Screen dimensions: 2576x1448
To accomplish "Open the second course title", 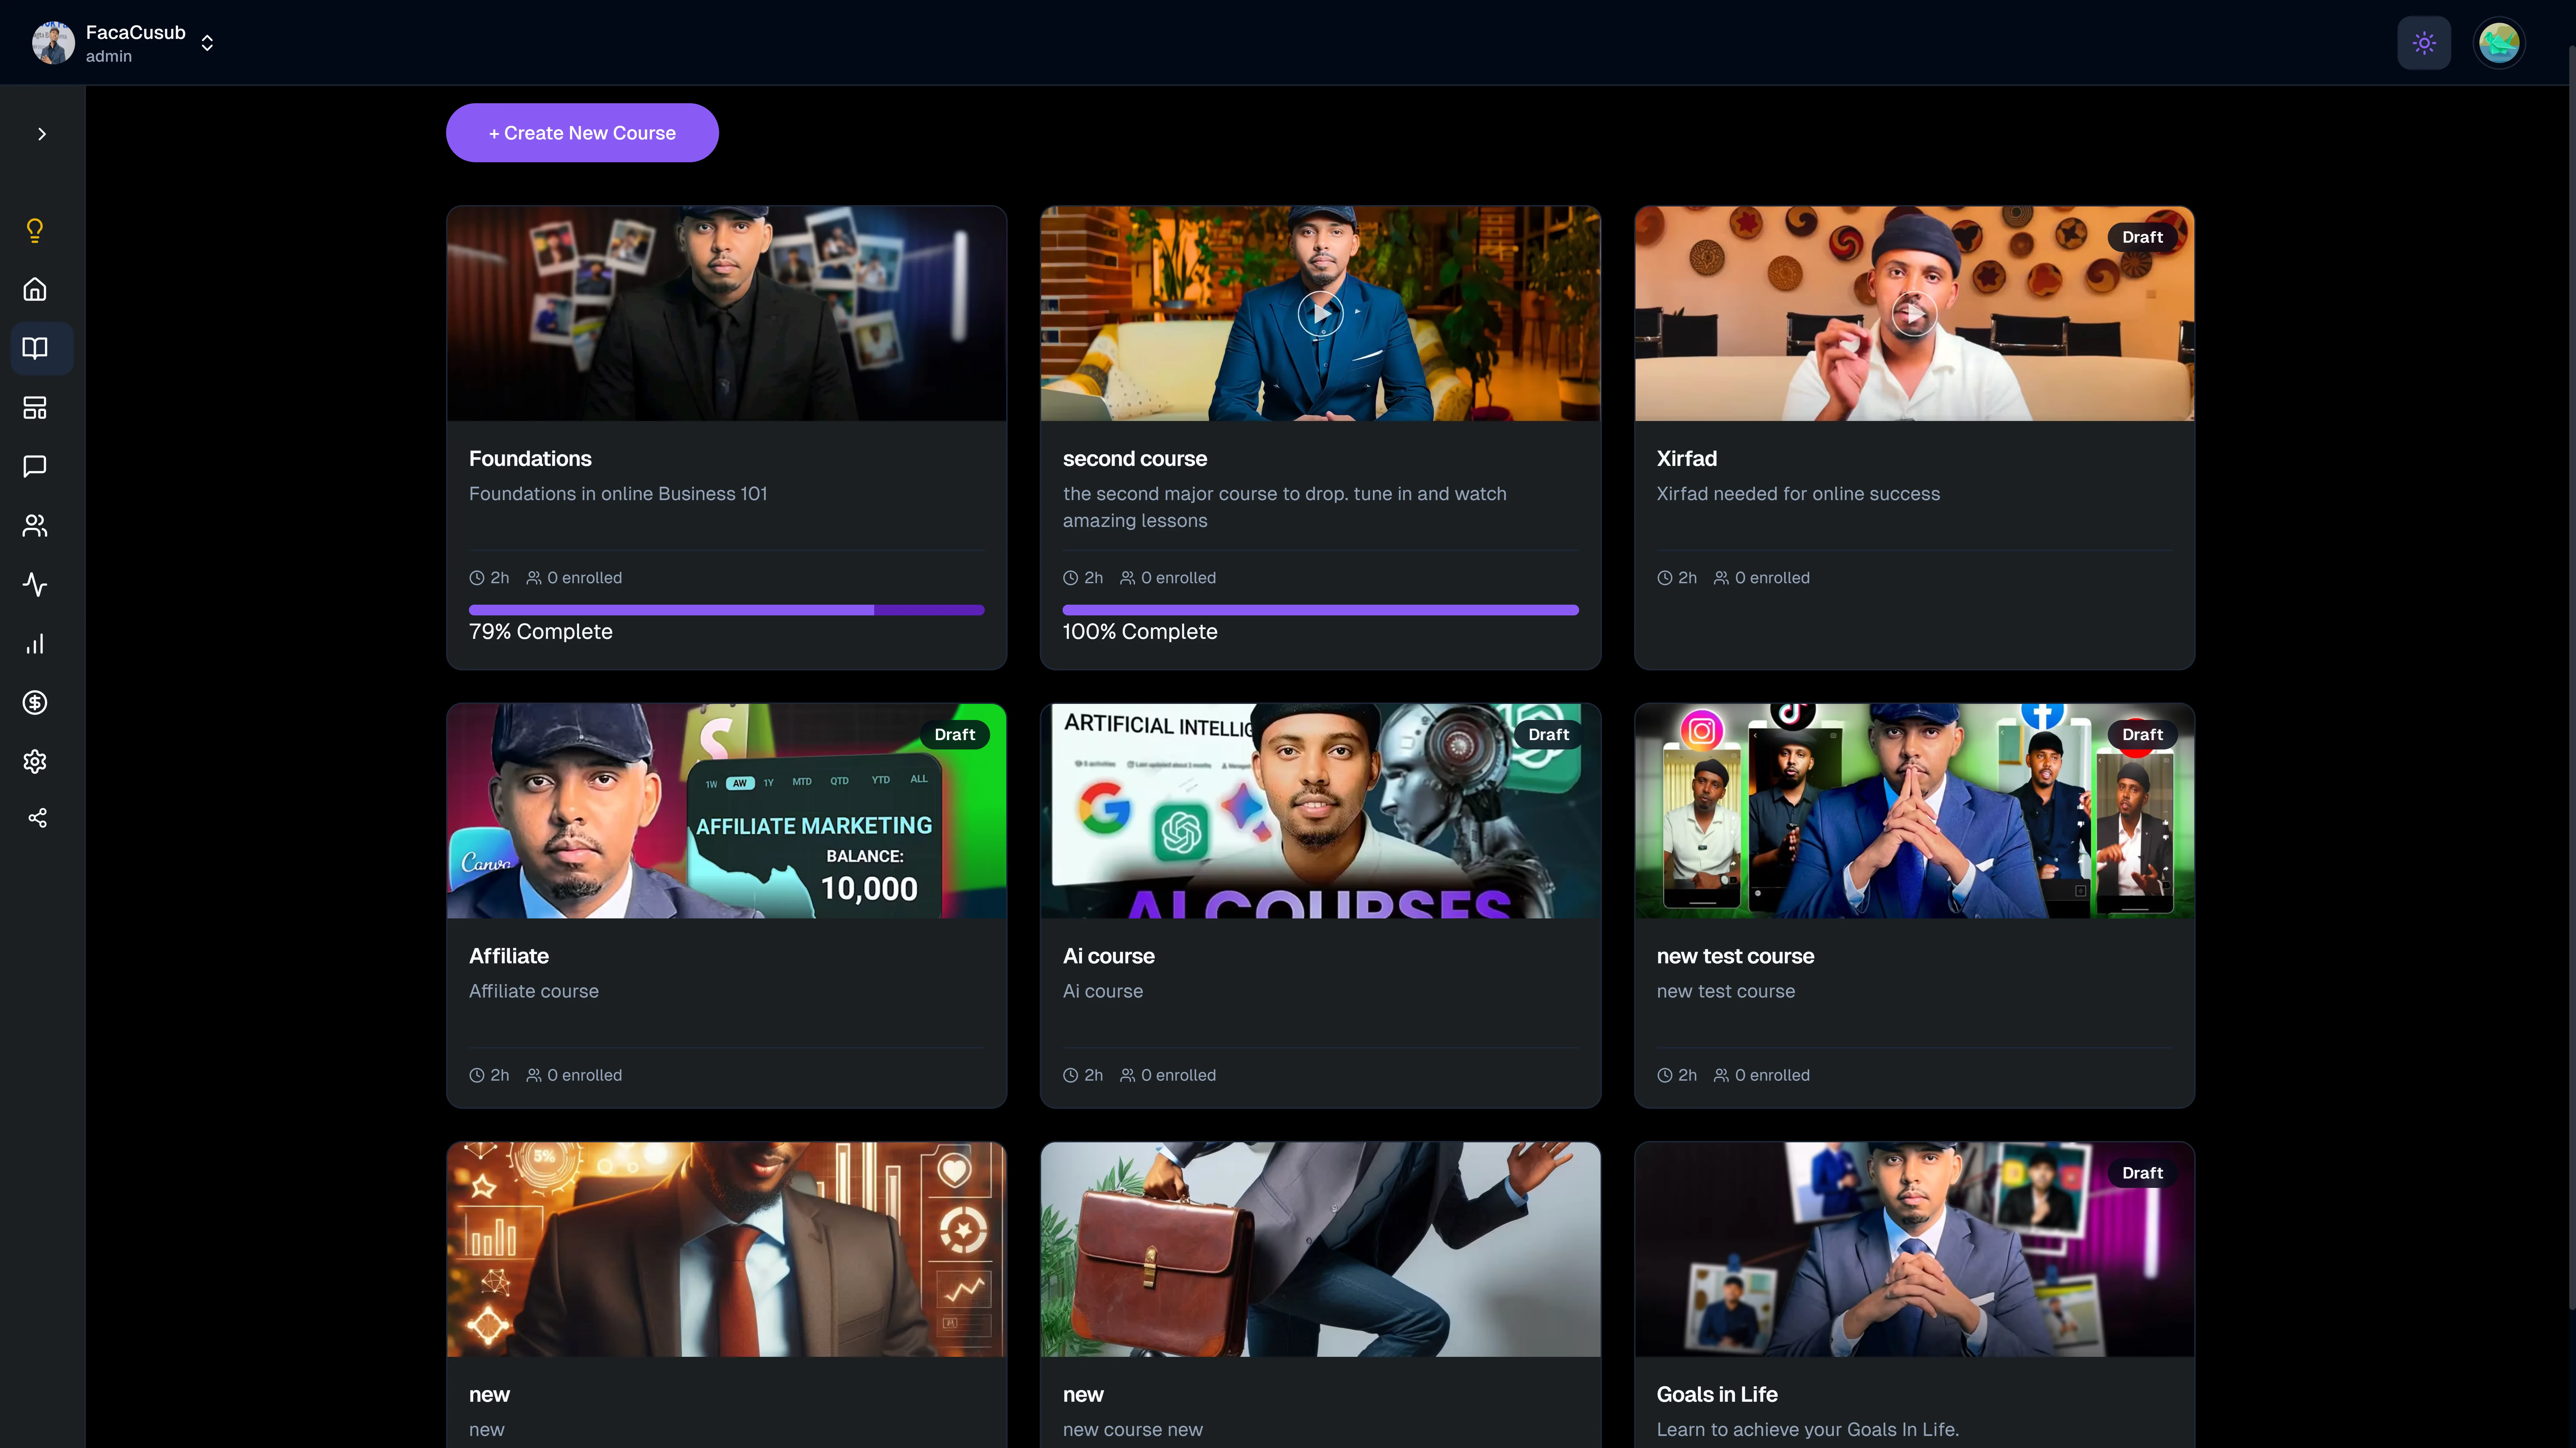I will tap(1135, 459).
